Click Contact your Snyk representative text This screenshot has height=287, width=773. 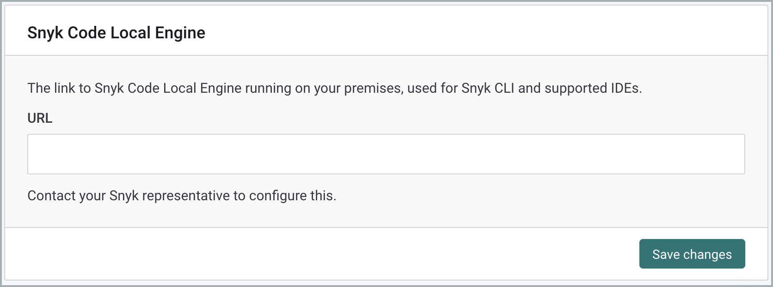[x=182, y=195]
